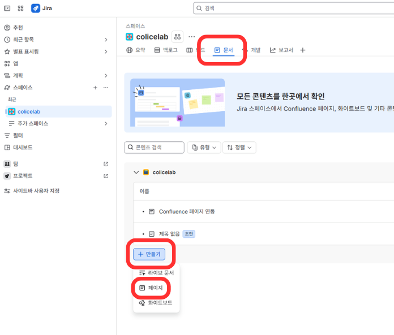Click the 만들기 button
This screenshot has width=394, height=335.
149,254
